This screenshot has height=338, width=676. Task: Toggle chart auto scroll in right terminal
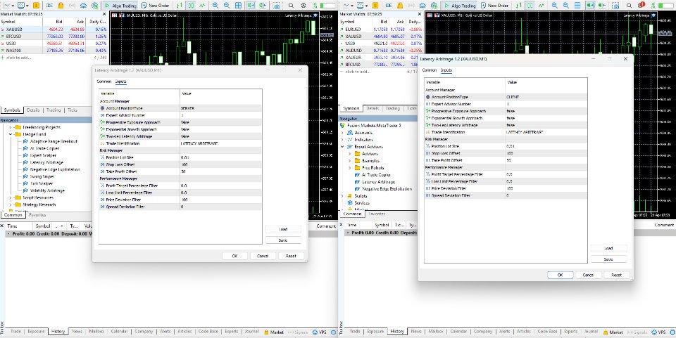coord(589,6)
